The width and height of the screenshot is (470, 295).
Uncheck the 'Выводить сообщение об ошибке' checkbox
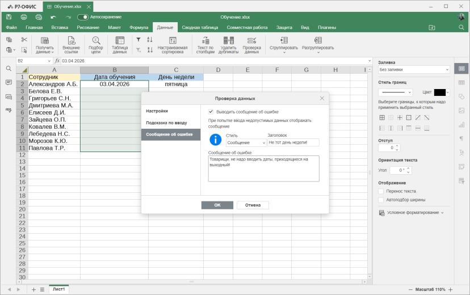click(x=211, y=112)
